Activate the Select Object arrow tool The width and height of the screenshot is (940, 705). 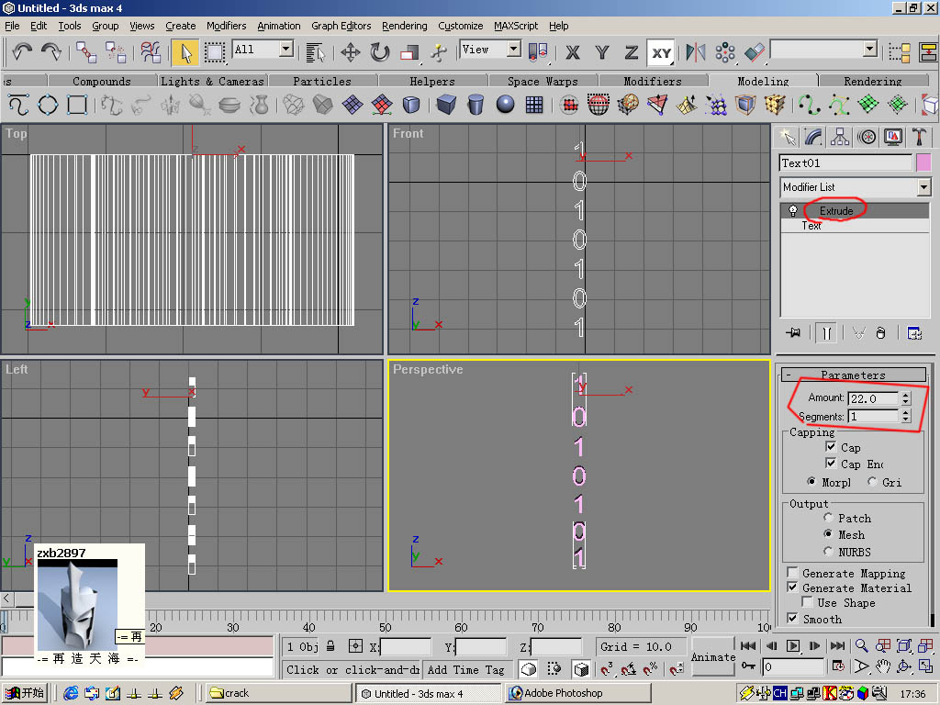pos(185,52)
